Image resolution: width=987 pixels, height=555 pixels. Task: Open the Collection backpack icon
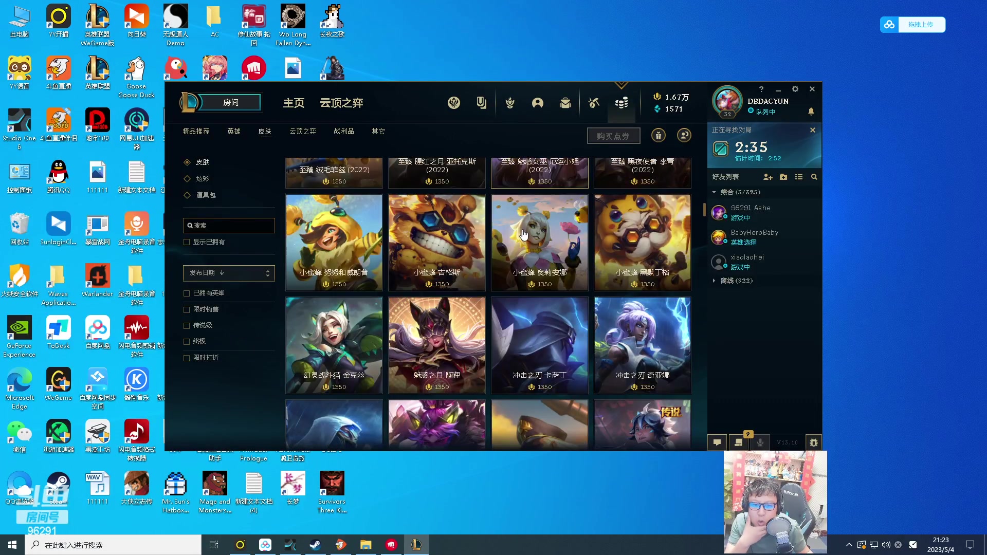click(x=565, y=103)
